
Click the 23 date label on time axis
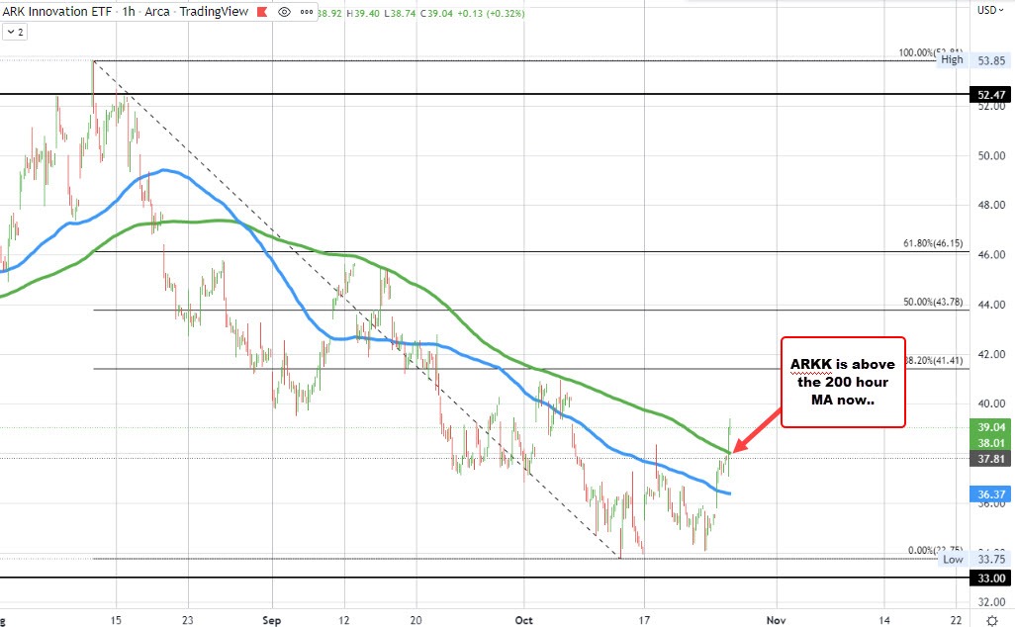(188, 620)
